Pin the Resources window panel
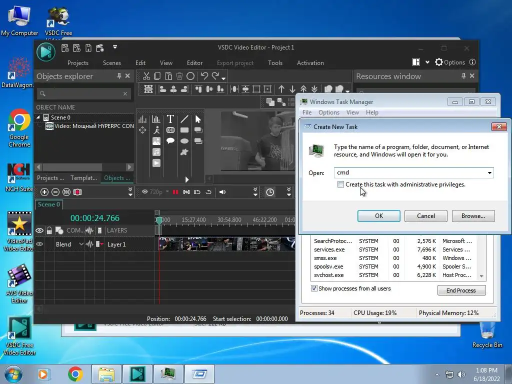The image size is (512, 384). coord(463,76)
